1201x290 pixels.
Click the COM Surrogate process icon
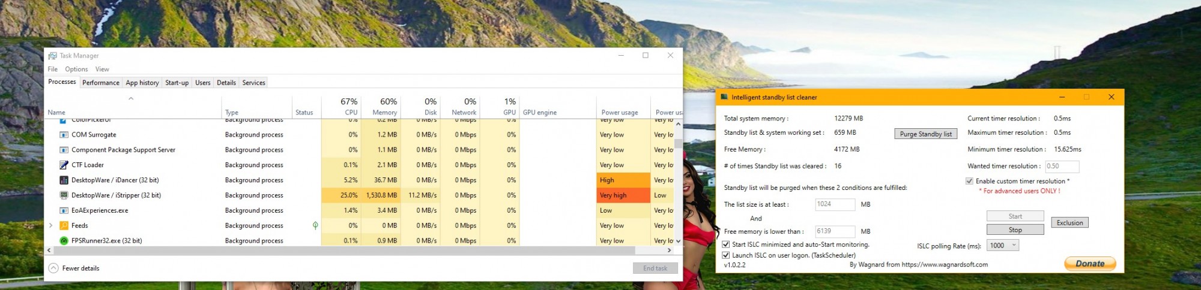[x=64, y=135]
